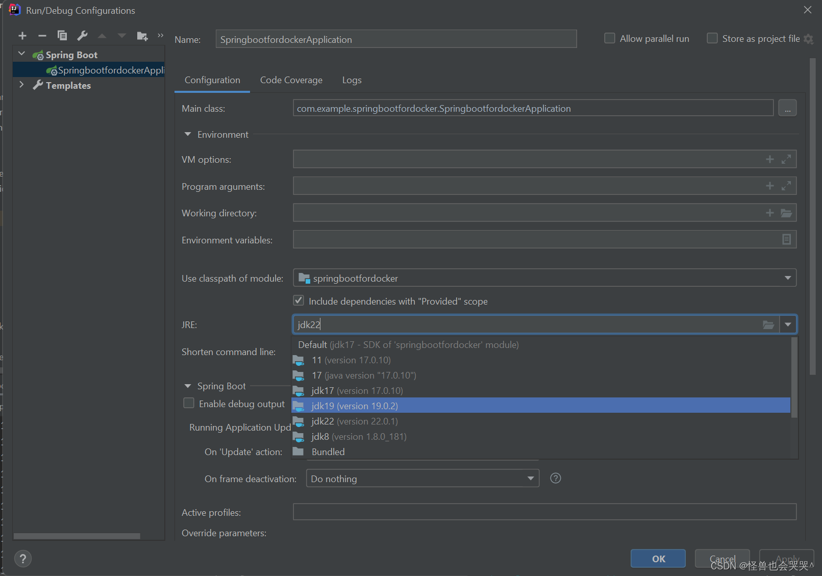822x576 pixels.
Task: Select the Templates tree item
Action: [68, 86]
